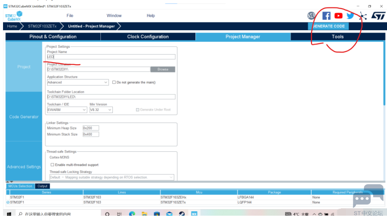
Task: Sort table by Mcu column header
Action: point(199,192)
